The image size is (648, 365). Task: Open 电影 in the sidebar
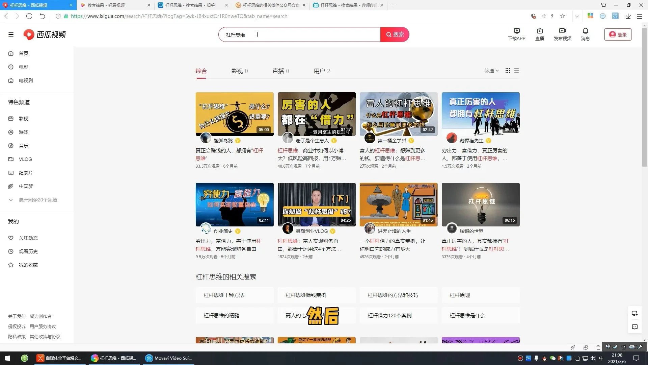(x=24, y=67)
